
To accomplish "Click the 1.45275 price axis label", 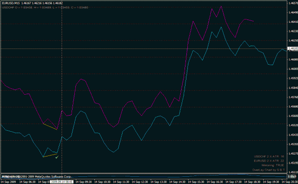I will (x=293, y=154).
